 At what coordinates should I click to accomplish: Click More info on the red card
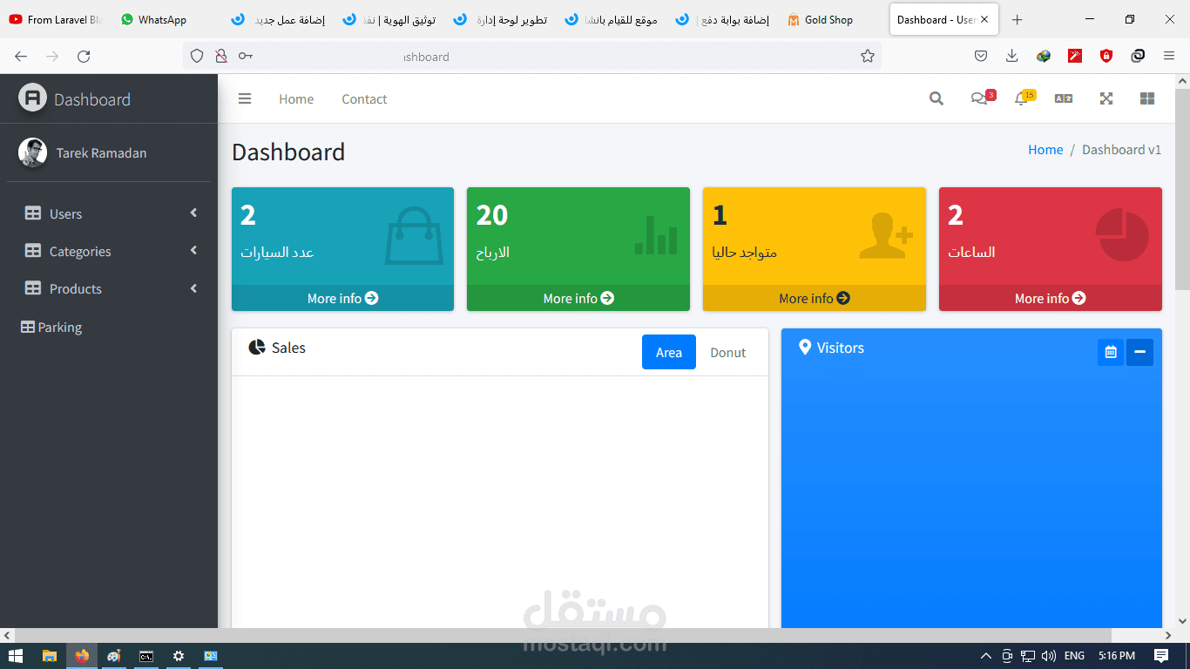[x=1051, y=298]
